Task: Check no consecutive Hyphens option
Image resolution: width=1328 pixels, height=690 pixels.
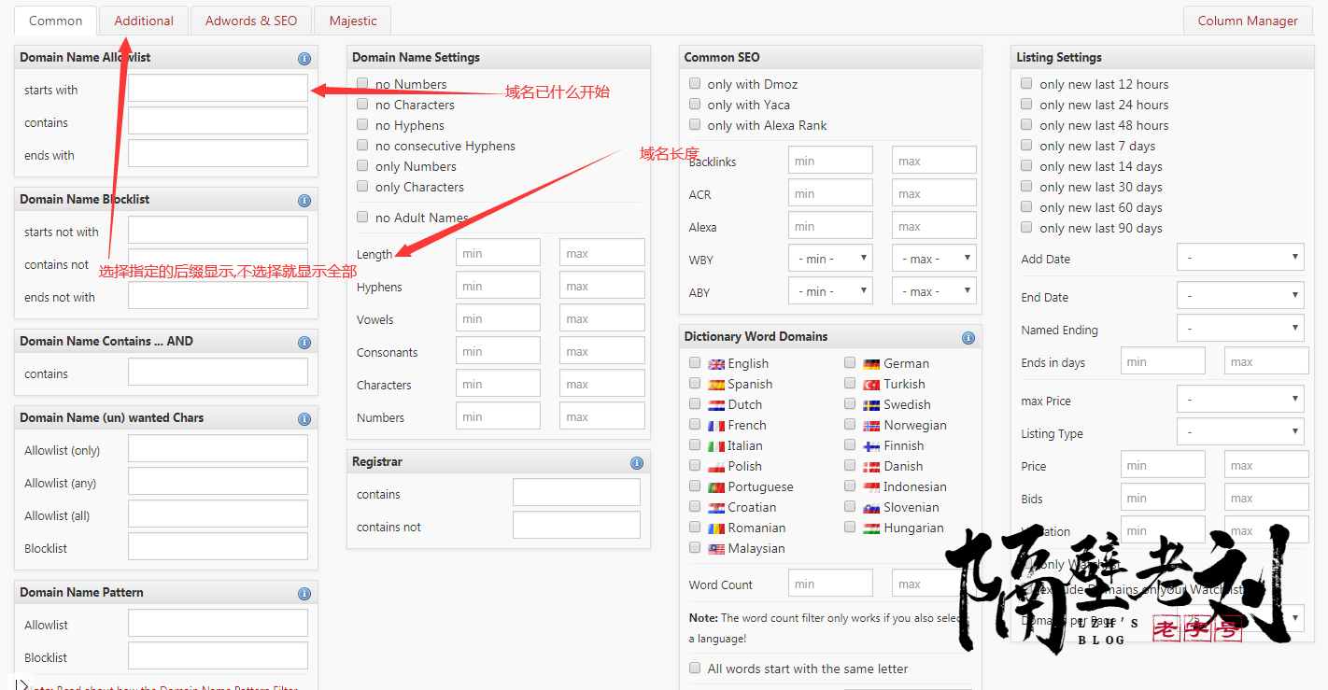Action: pos(362,145)
